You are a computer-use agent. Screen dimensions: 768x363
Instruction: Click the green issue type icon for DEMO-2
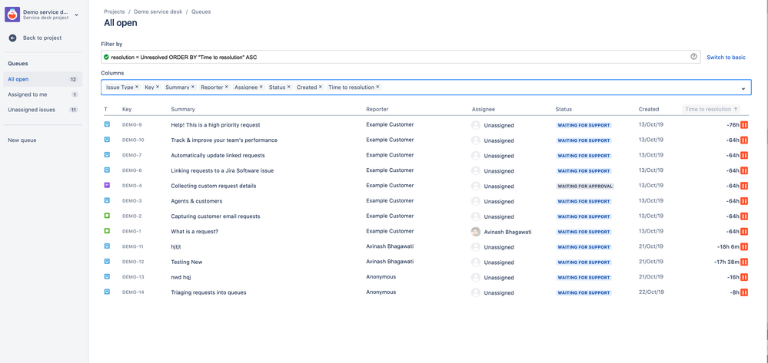(x=107, y=216)
